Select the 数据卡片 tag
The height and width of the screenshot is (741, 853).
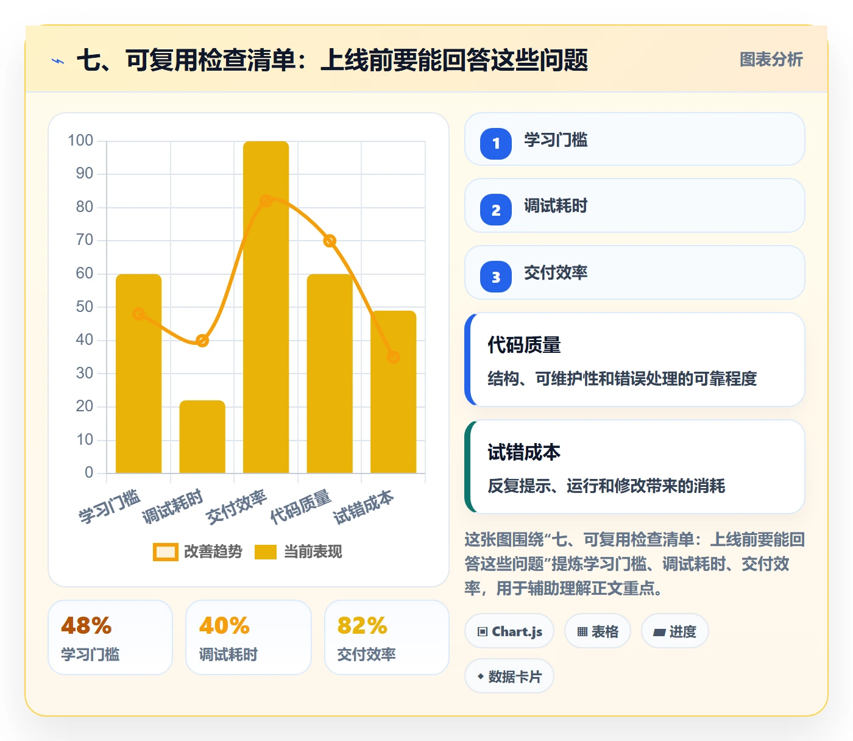click(x=509, y=676)
